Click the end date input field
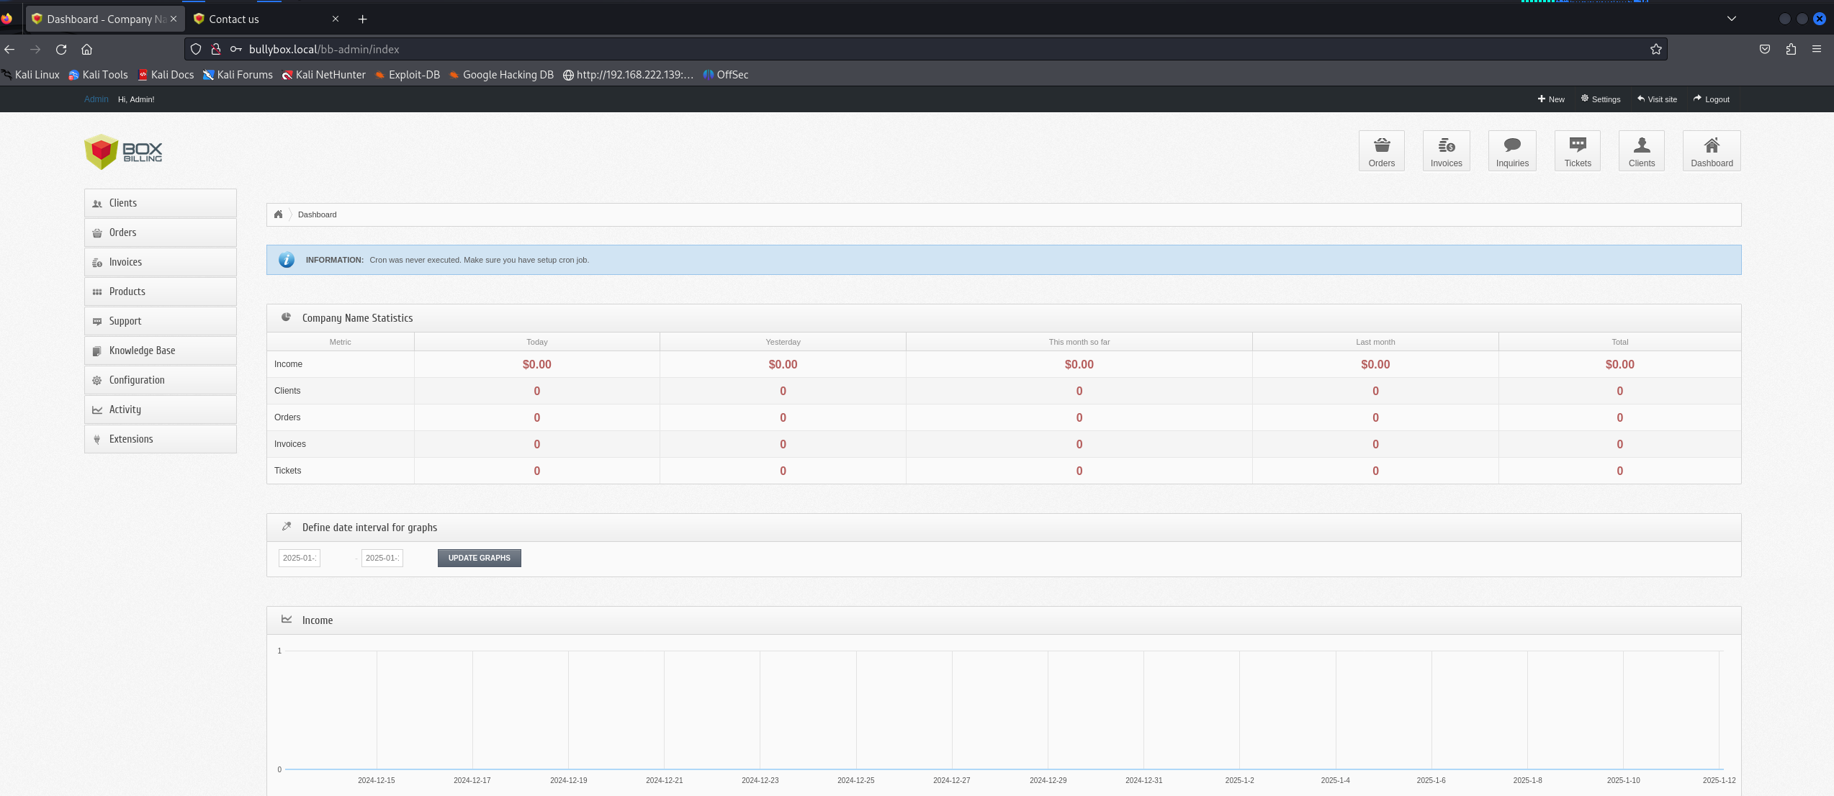This screenshot has width=1834, height=796. coord(382,558)
